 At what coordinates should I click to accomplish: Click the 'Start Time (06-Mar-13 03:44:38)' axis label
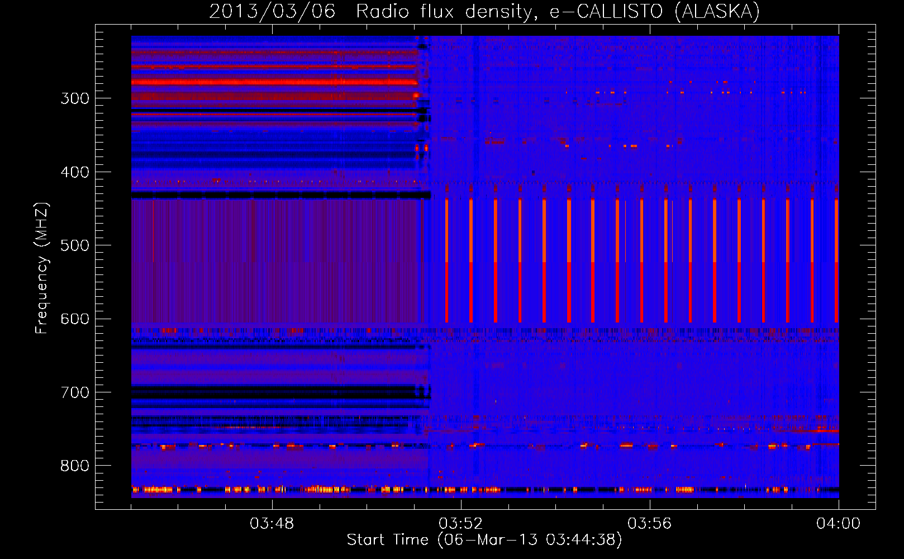(x=484, y=540)
